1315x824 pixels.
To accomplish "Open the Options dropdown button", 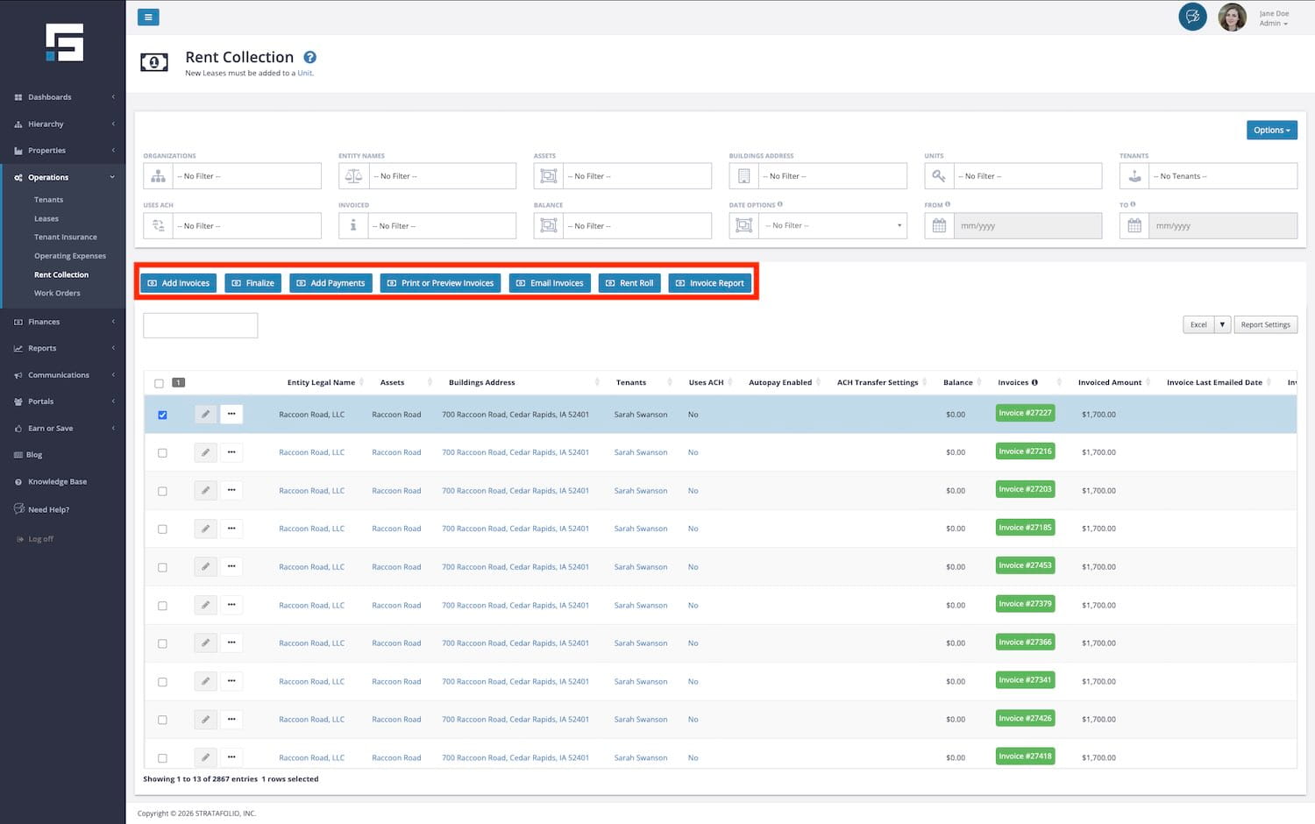I will coord(1271,130).
